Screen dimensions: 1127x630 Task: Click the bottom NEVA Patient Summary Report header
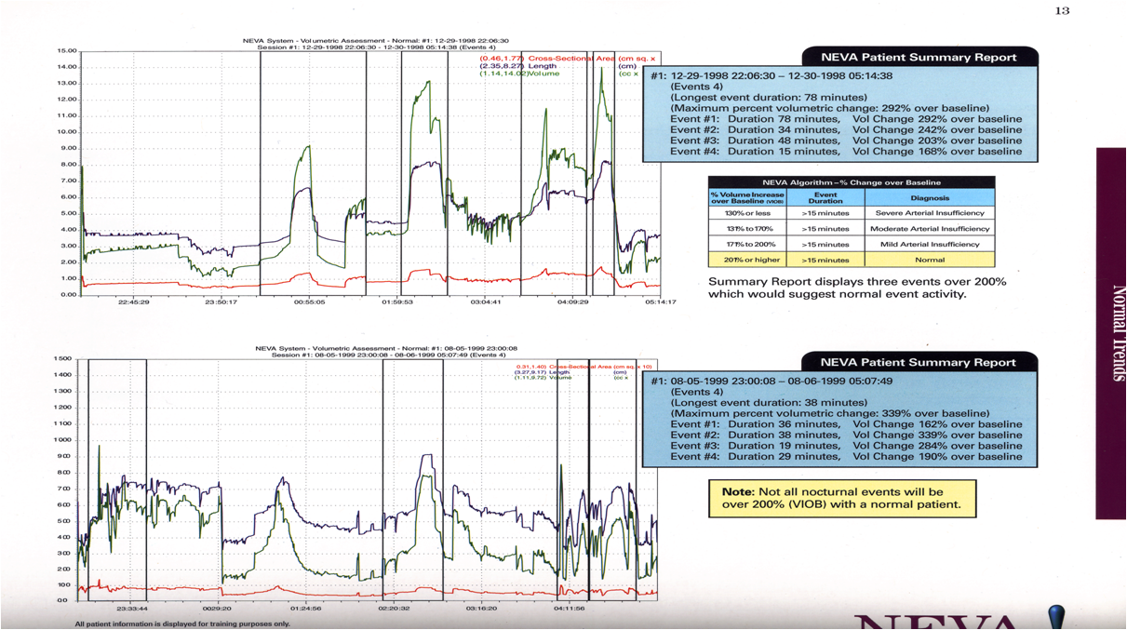[x=919, y=362]
